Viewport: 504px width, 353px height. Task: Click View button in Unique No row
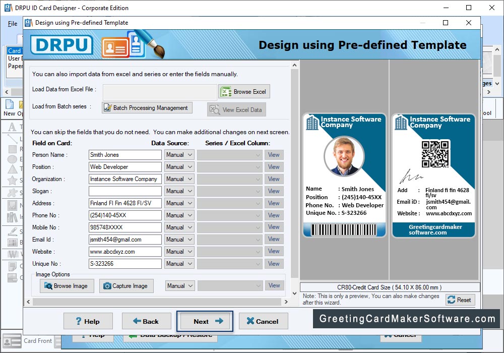(274, 264)
